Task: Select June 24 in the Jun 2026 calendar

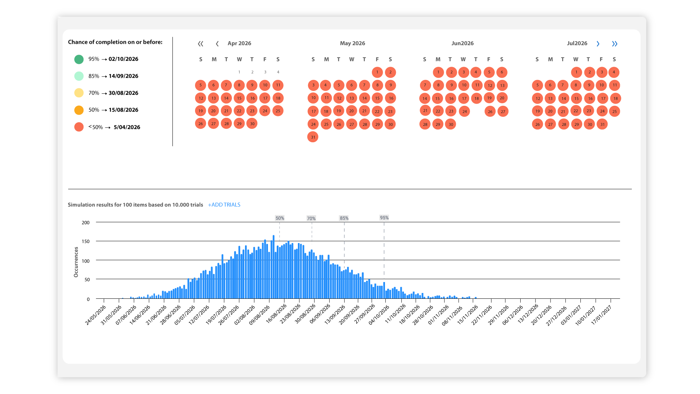Action: point(464,111)
